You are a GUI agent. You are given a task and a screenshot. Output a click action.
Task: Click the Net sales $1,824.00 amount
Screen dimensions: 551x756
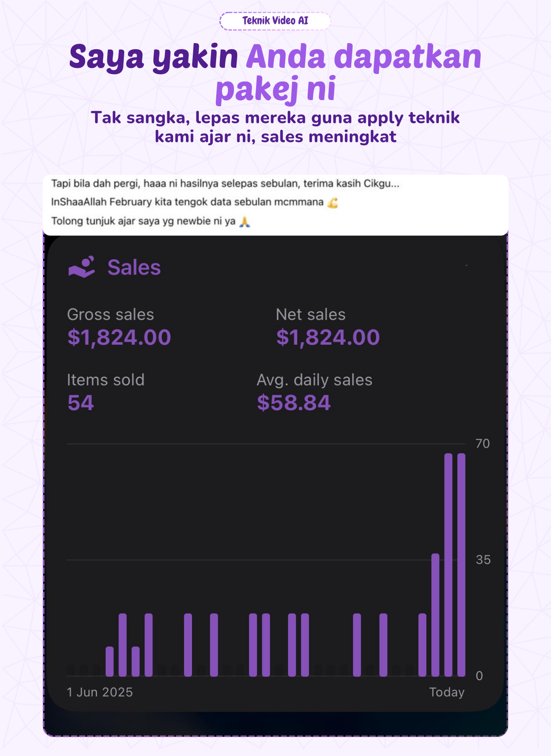[x=328, y=337]
